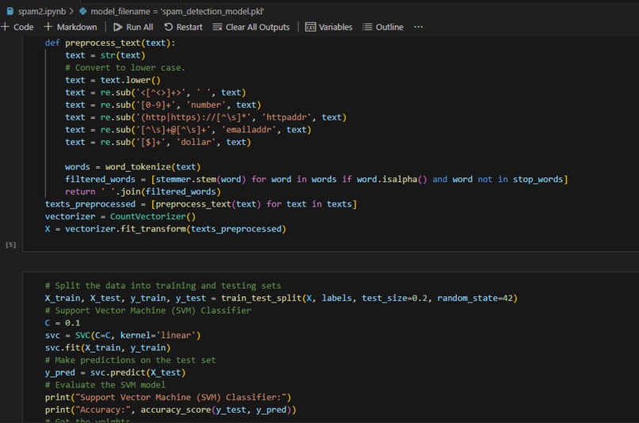Click the return ' '.join line
Viewport: 639px width, 423px height.
pos(143,192)
